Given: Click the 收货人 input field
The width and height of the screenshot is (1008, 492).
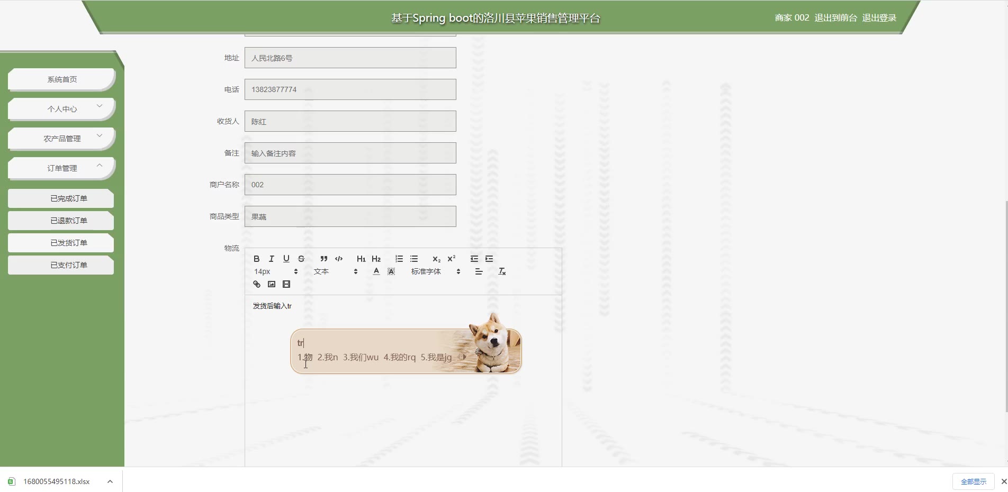Looking at the screenshot, I should click(x=350, y=121).
